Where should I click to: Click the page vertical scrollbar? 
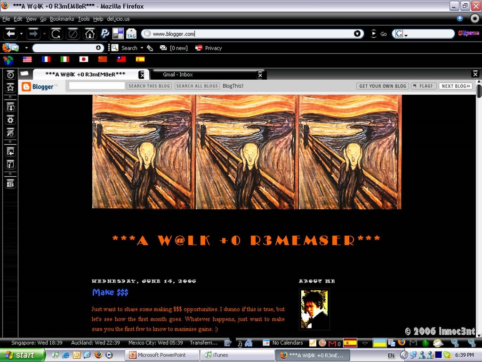click(x=479, y=208)
